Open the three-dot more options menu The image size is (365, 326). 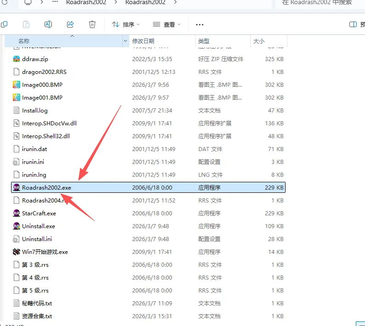click(200, 24)
